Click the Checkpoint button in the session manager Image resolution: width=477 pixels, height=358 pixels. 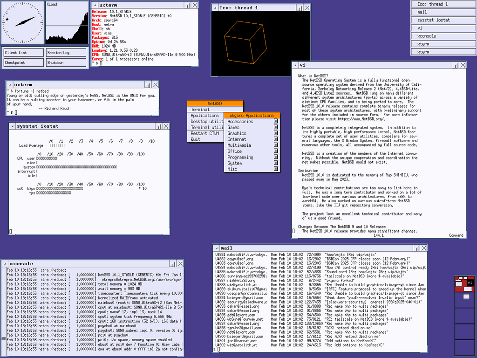[x=24, y=62]
